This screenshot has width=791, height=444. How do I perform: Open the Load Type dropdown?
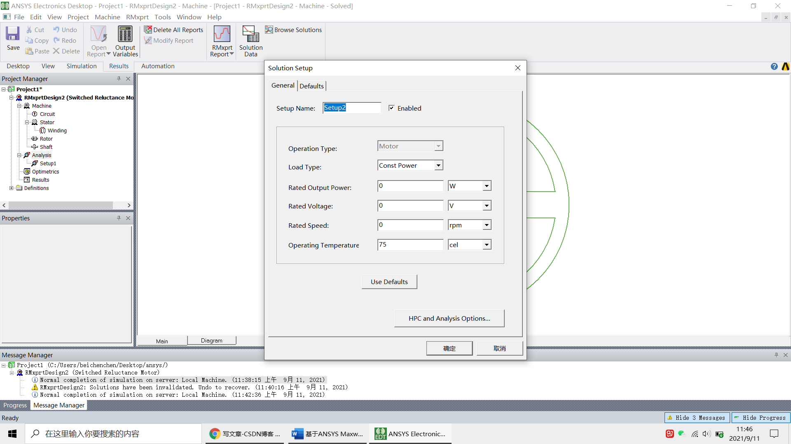coord(439,165)
